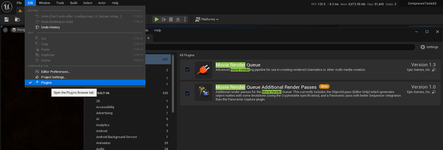Click the Browse content folder-search icon
This screenshot has height=150, width=443.
tap(17, 19)
